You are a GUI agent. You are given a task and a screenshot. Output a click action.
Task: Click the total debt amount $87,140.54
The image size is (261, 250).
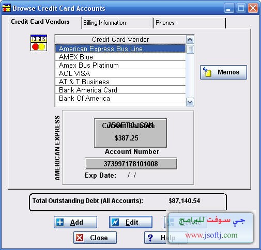(x=185, y=201)
